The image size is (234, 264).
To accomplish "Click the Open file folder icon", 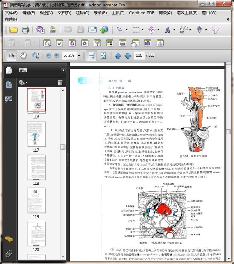I will tap(14, 30).
